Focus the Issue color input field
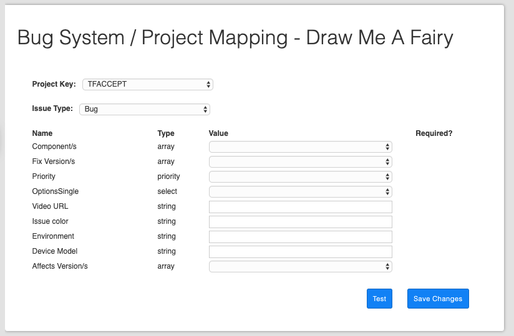 [x=300, y=222]
